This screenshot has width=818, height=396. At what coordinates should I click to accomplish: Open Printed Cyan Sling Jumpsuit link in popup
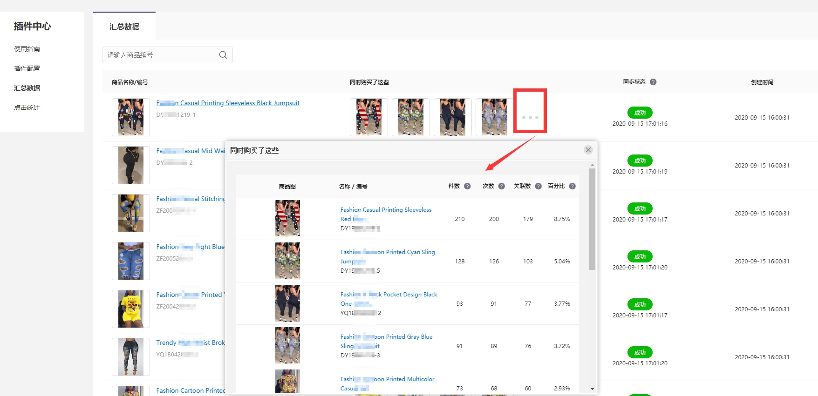click(388, 252)
